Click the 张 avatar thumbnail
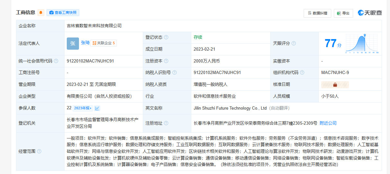The height and width of the screenshot is (174, 390). click(73, 44)
